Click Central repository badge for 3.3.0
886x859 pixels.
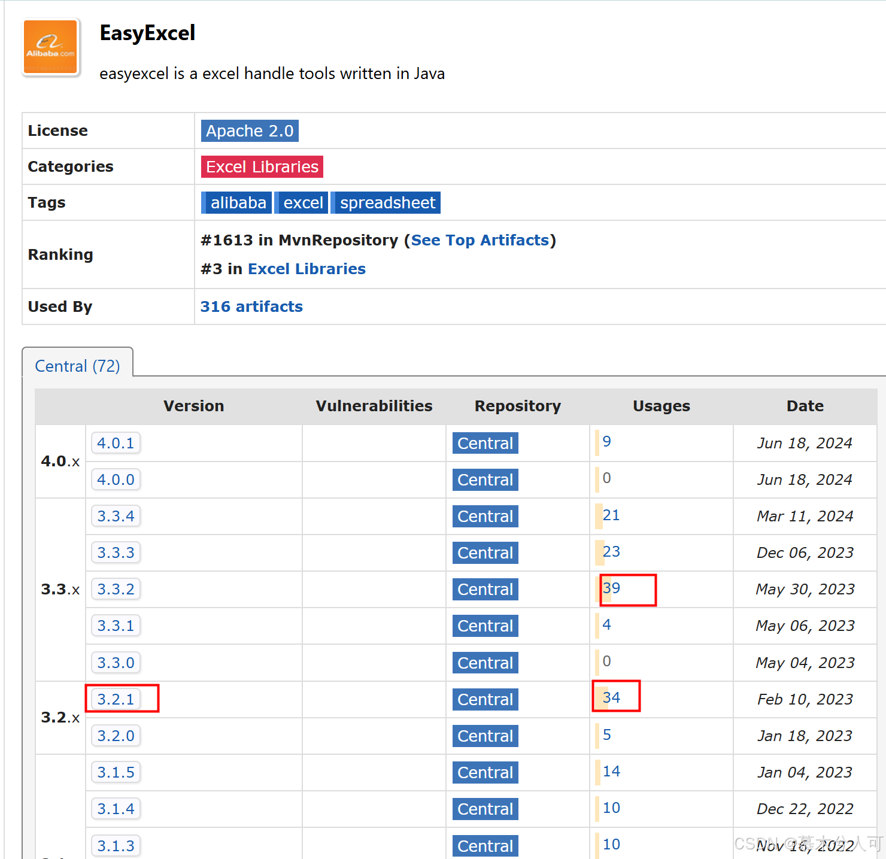coord(485,663)
